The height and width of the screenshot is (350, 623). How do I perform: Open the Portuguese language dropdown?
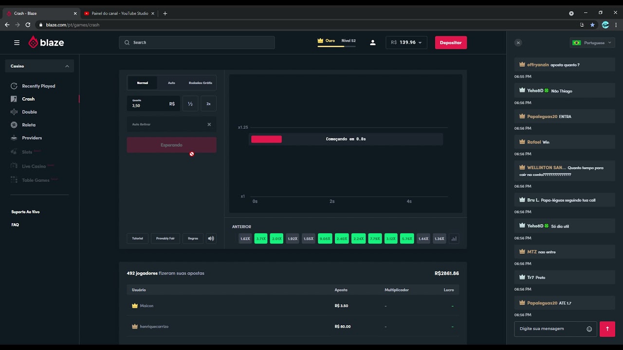pos(592,43)
